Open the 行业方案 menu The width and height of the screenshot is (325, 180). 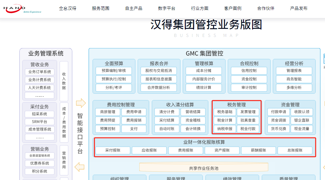[200, 8]
